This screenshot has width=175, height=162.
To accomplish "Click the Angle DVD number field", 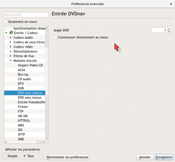I will coord(159,30).
